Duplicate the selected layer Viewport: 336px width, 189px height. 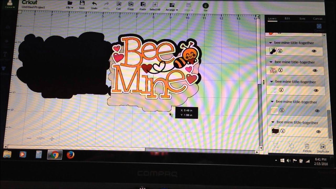(x=323, y=148)
